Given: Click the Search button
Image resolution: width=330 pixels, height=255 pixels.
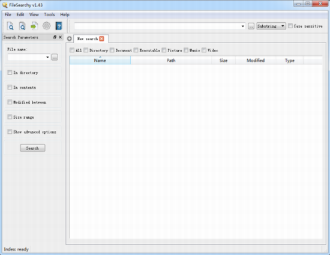Looking at the screenshot, I should (x=32, y=148).
